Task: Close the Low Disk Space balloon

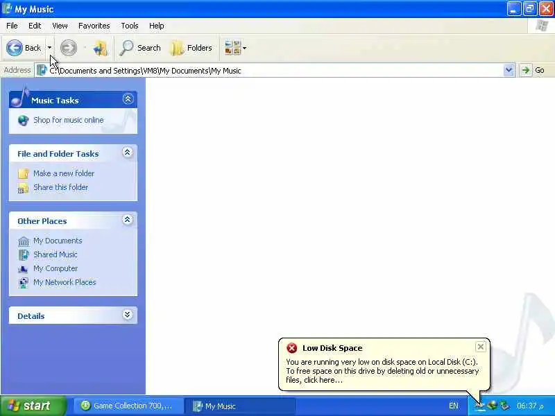Action: 480,347
